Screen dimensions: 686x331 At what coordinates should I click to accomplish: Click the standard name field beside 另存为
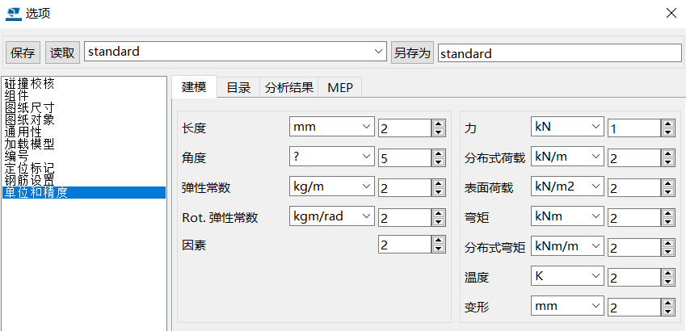click(x=560, y=53)
